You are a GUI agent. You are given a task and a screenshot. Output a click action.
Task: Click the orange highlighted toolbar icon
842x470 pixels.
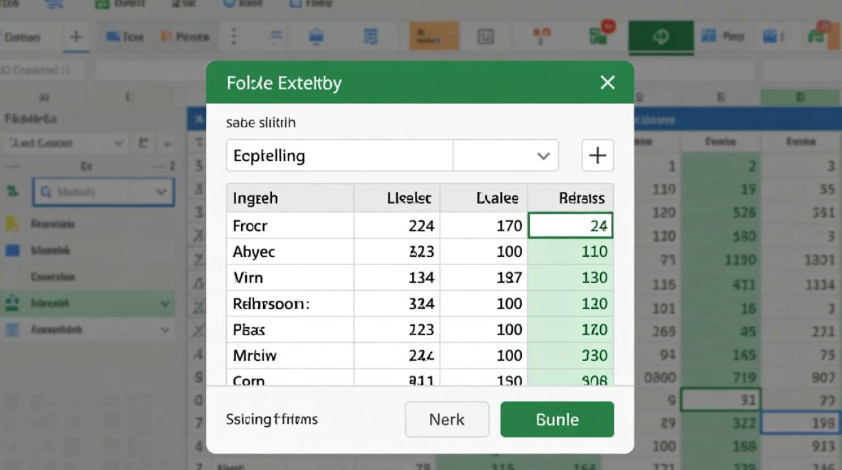[x=434, y=36]
